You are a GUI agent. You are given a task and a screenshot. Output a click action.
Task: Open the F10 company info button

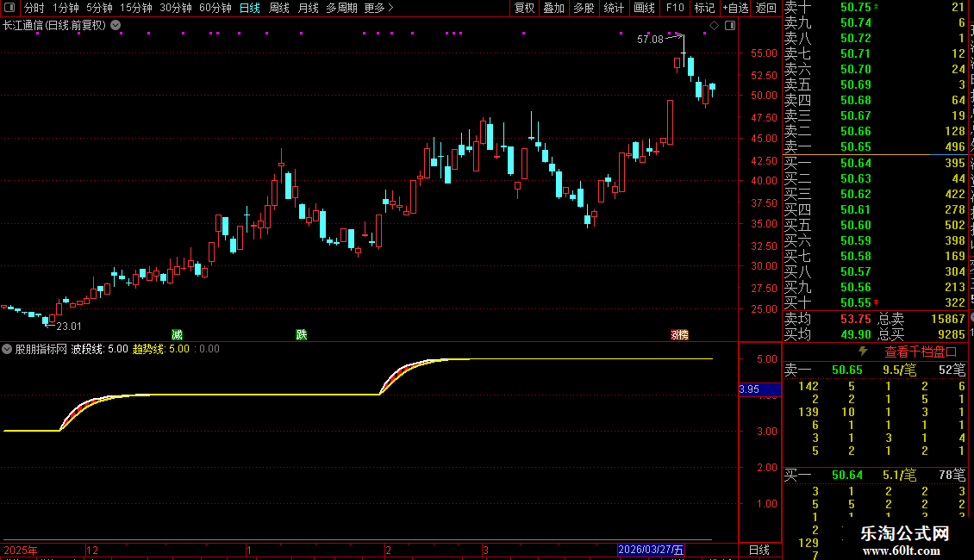[x=675, y=8]
